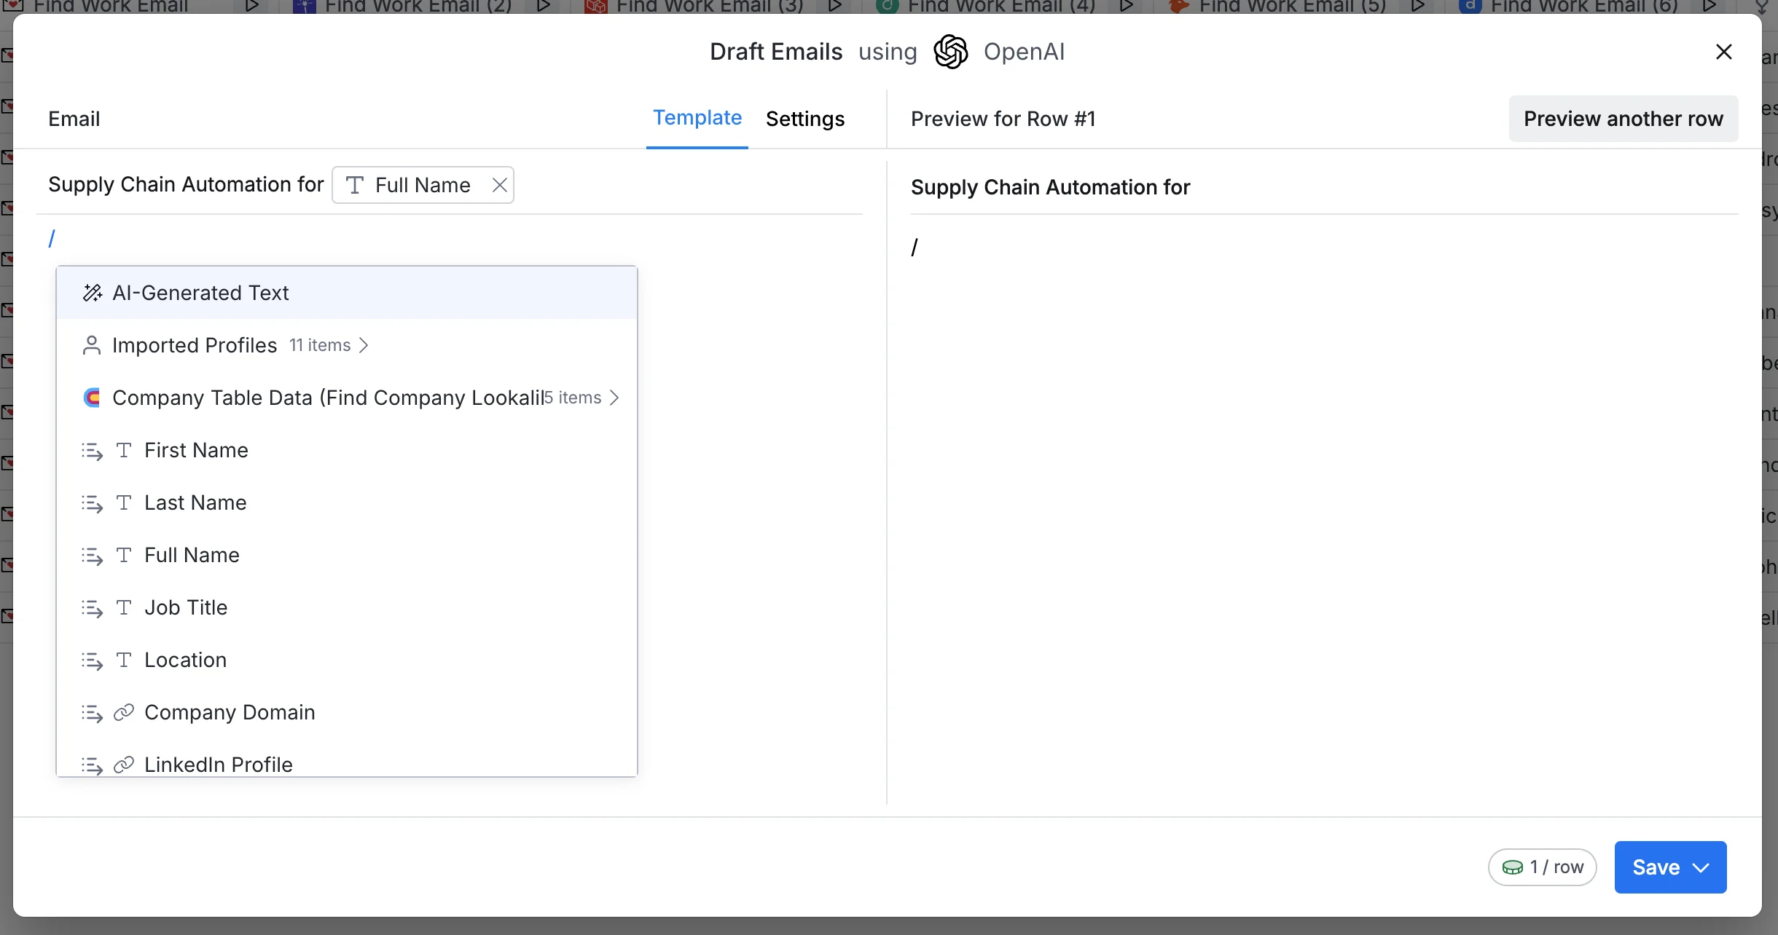The width and height of the screenshot is (1778, 935).
Task: Click the Imported Profiles person icon
Action: pos(92,345)
